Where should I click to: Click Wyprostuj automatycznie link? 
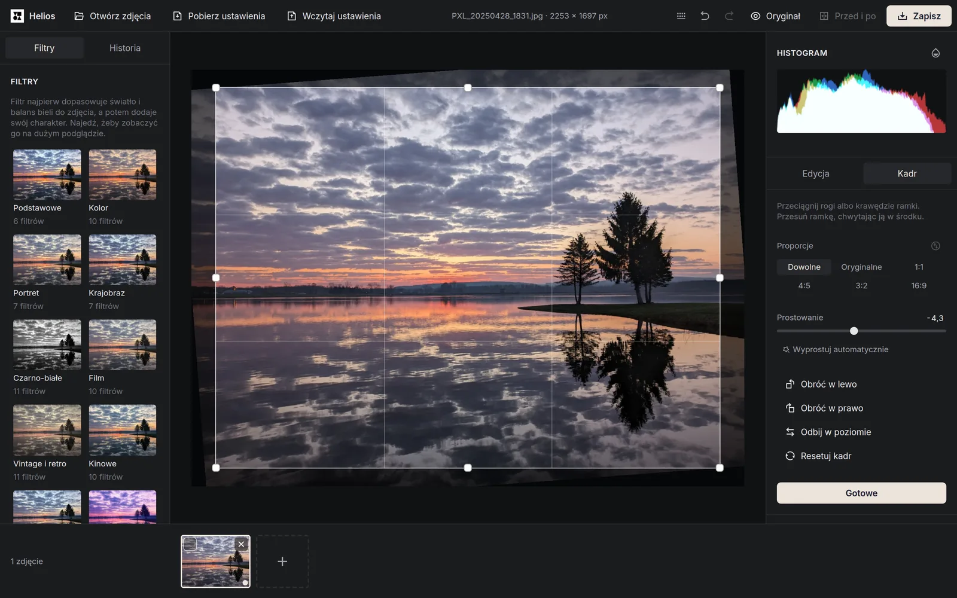point(836,350)
